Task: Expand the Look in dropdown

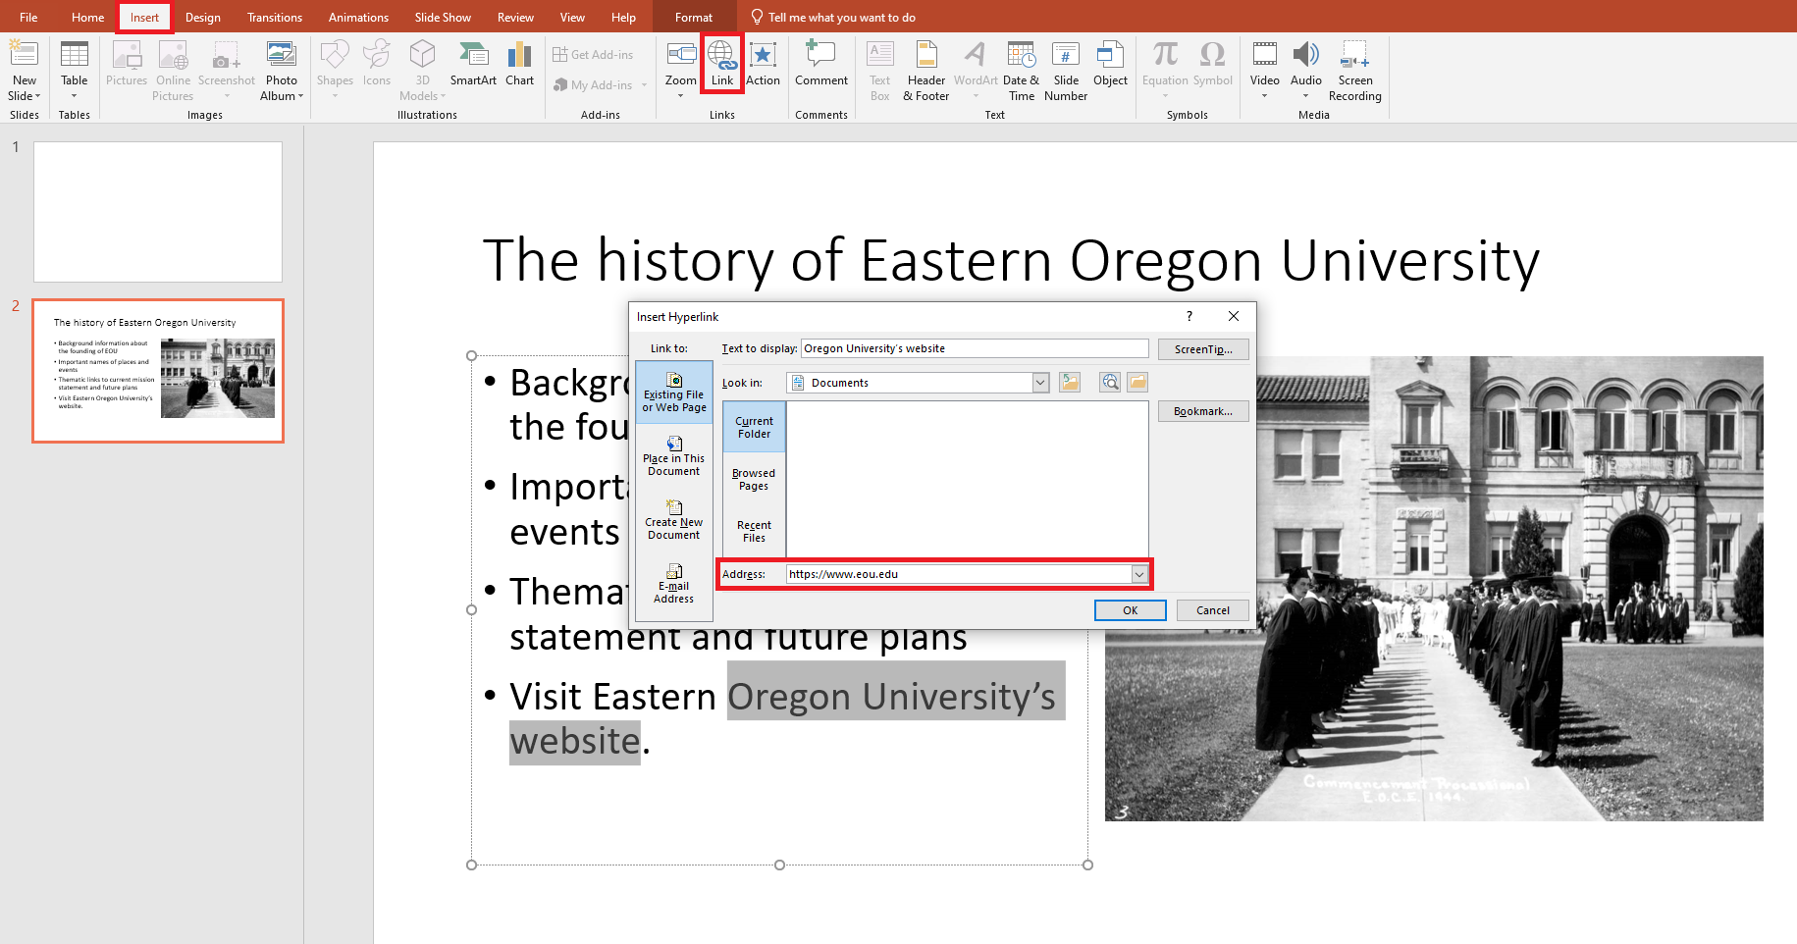Action: (x=1038, y=383)
